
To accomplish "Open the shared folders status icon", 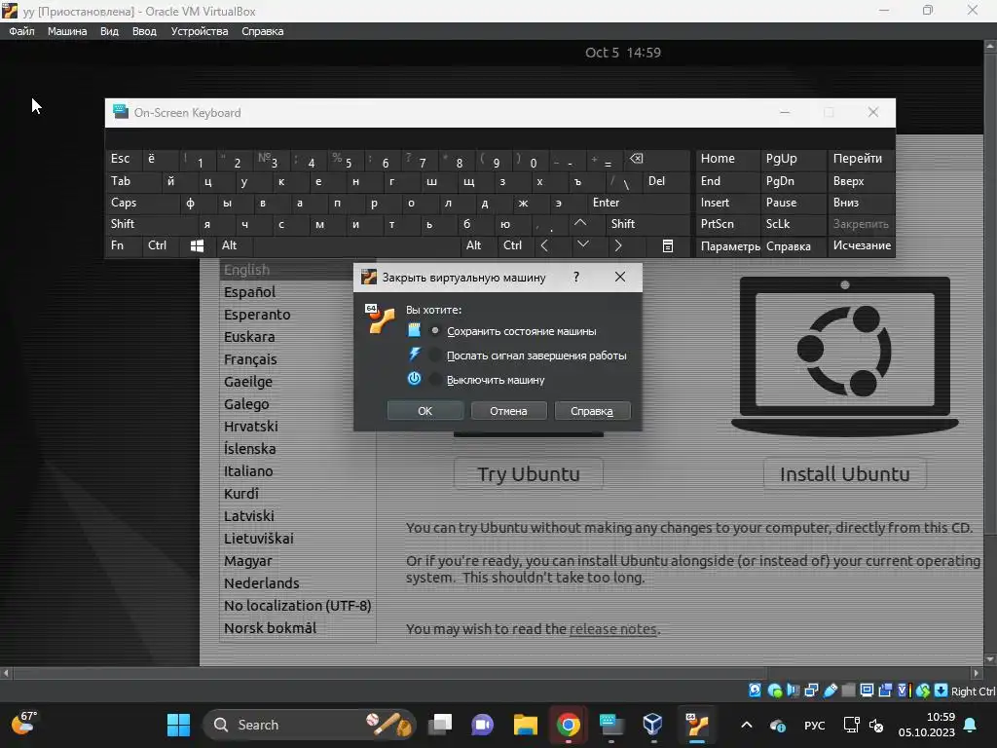I will pyautogui.click(x=848, y=691).
